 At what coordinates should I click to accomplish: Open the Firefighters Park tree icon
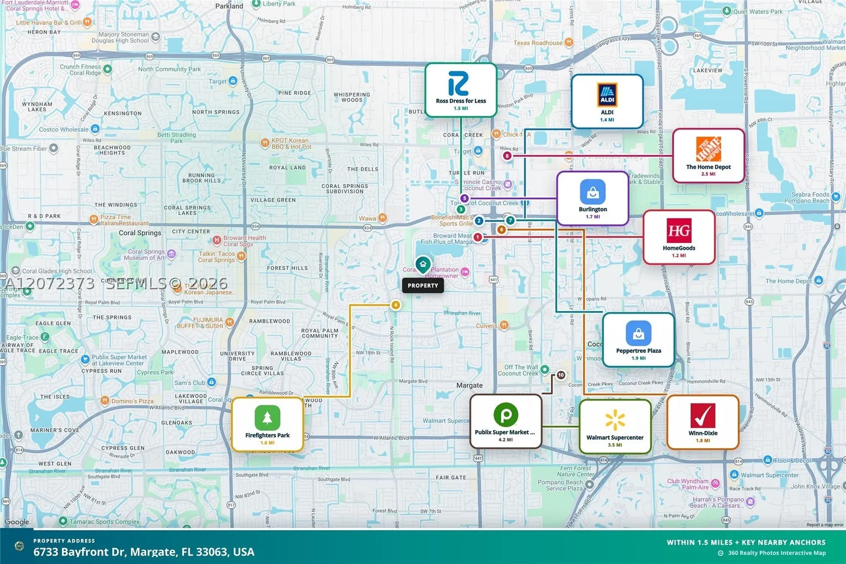tap(267, 418)
